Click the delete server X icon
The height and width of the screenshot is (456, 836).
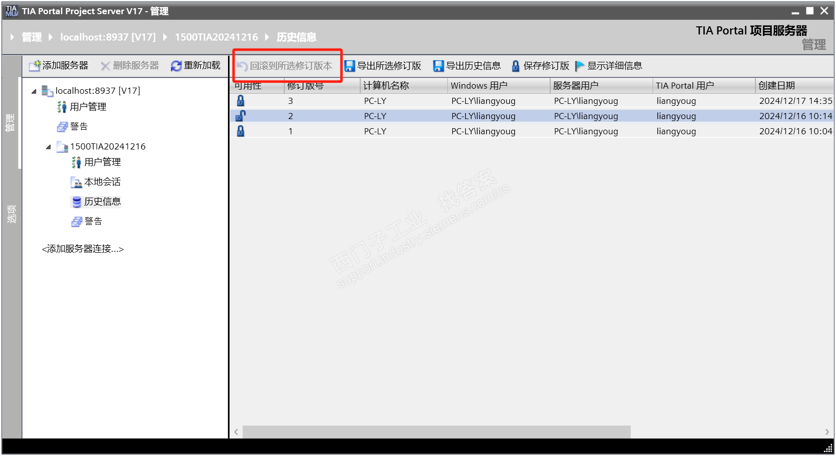click(105, 66)
